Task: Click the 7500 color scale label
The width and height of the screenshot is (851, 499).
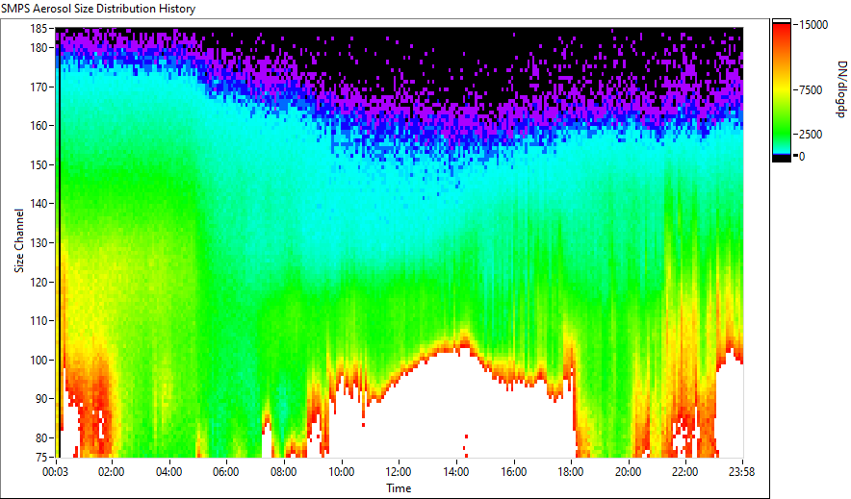Action: (x=811, y=90)
